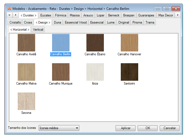Minimize the Modelos dialog window
The height and width of the screenshot is (136, 190).
(x=158, y=9)
